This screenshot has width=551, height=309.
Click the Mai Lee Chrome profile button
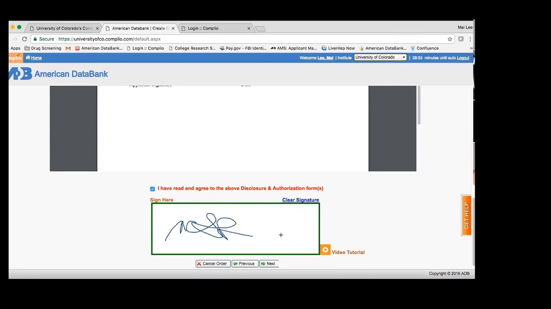465,27
